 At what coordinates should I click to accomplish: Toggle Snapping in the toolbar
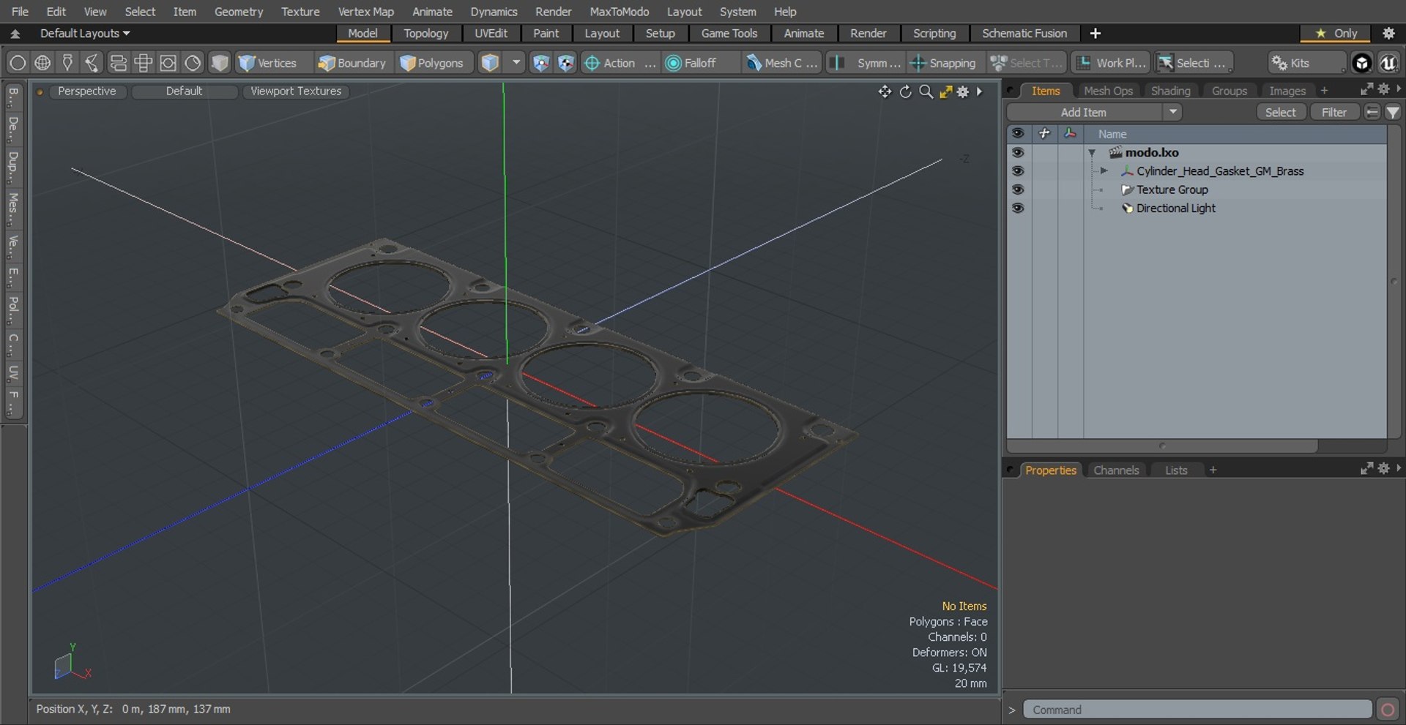(x=943, y=63)
